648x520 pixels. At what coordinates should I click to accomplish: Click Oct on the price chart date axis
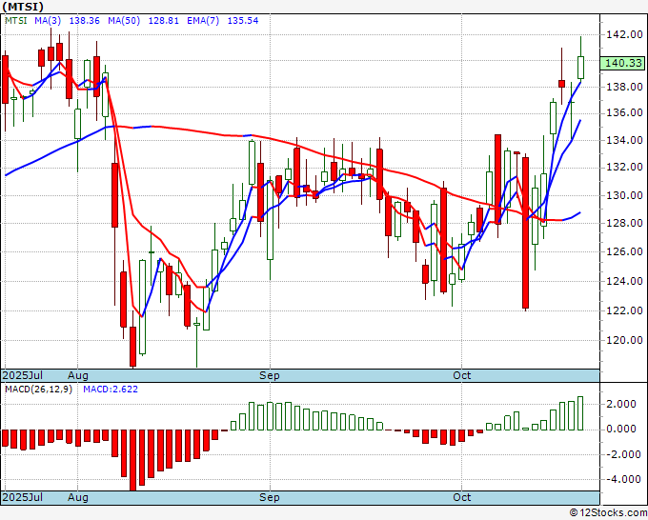pyautogui.click(x=461, y=375)
